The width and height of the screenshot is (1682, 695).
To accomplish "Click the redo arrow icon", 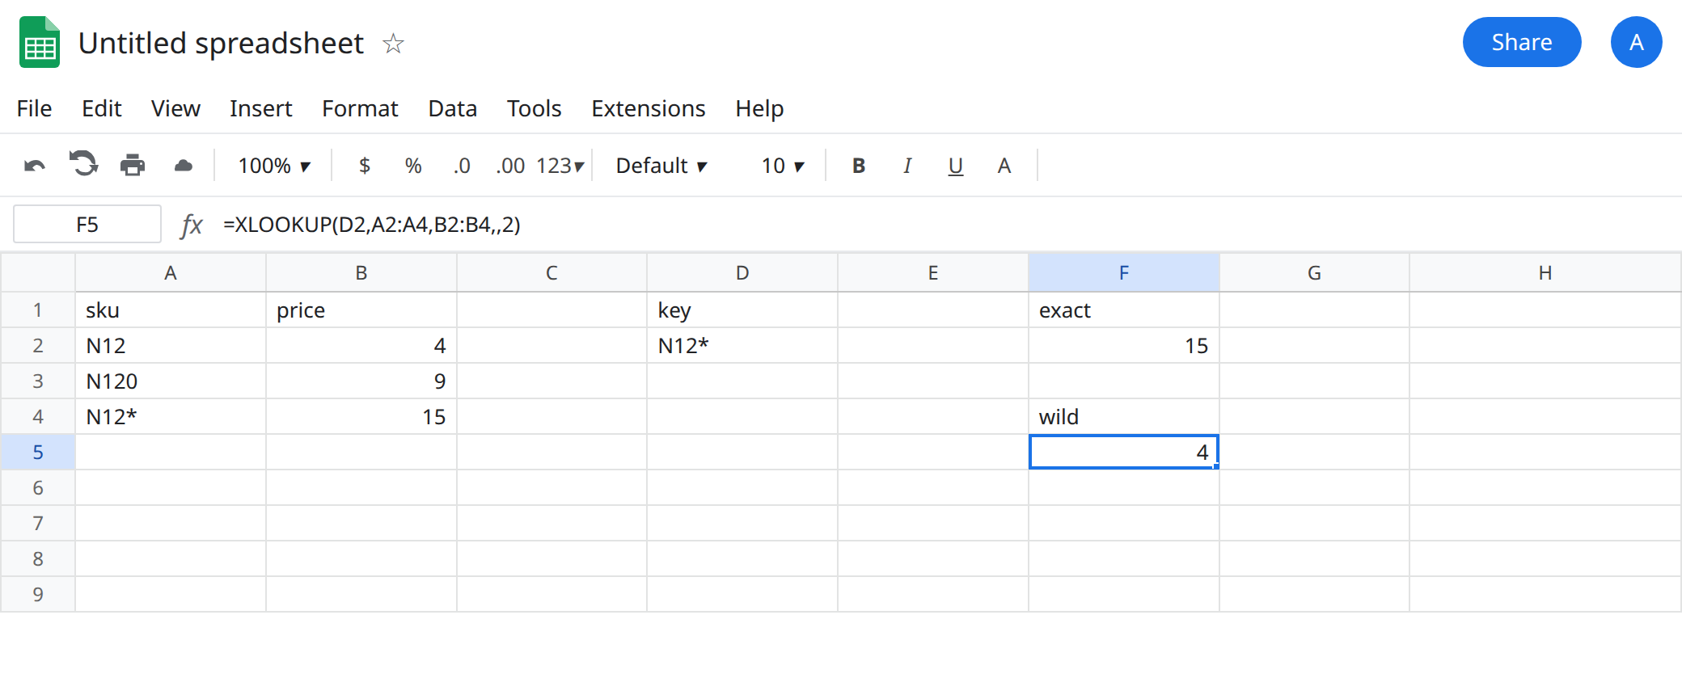I will point(83,164).
